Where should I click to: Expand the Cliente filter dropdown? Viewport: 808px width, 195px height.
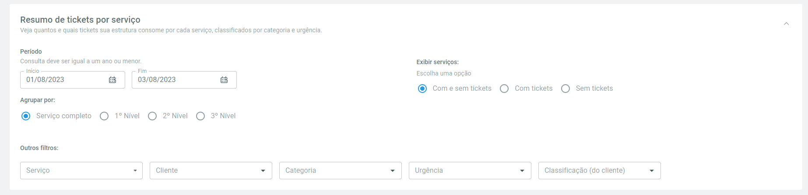coord(211,171)
